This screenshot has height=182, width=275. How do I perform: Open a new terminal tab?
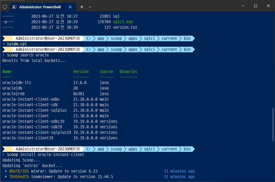click(x=82, y=7)
